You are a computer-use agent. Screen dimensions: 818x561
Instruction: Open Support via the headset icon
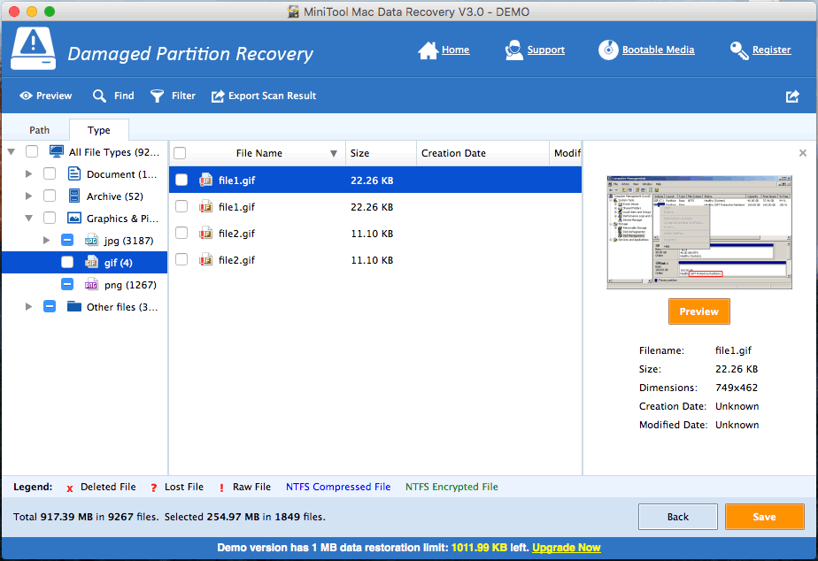click(513, 50)
